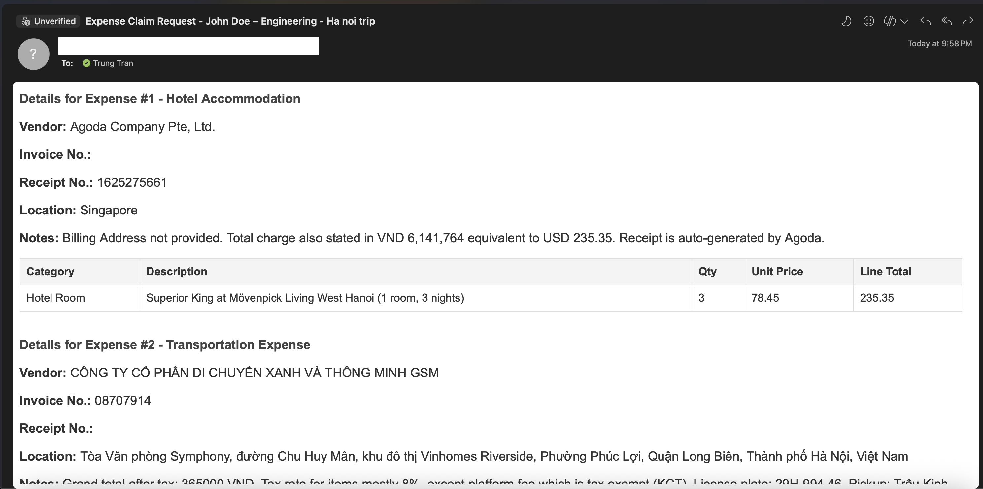The width and height of the screenshot is (983, 489).
Task: Click the Expense #2 Transportation Expense heading
Action: click(x=164, y=345)
